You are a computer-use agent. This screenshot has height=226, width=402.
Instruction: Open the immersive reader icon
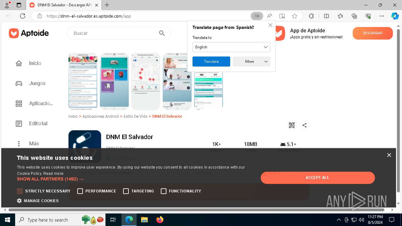pyautogui.click(x=282, y=16)
